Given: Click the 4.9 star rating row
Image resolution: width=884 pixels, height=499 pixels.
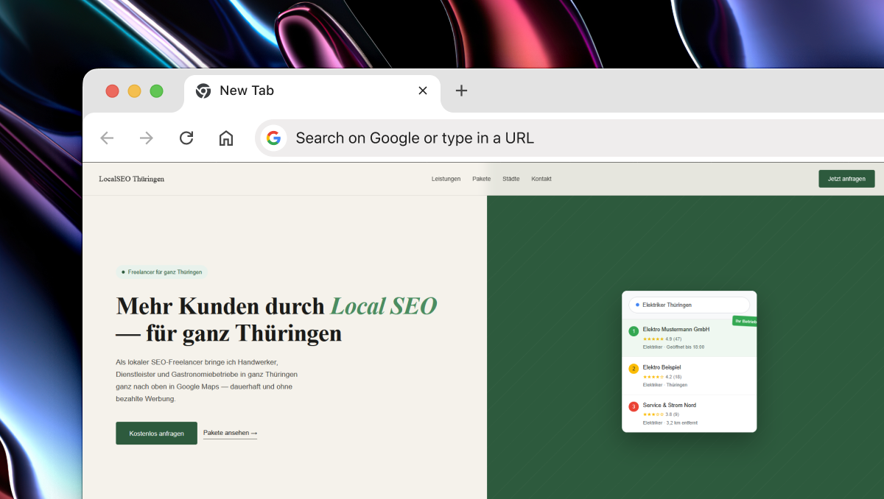Looking at the screenshot, I should [x=662, y=339].
